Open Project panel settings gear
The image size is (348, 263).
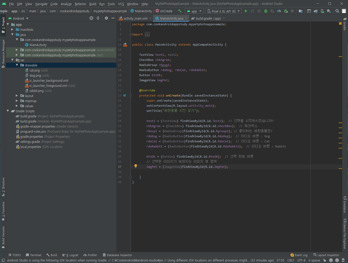pyautogui.click(x=106, y=18)
